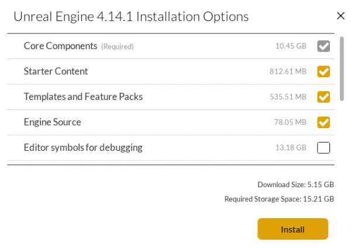The height and width of the screenshot is (248, 351).
Task: Enable Editor symbols for debugging checkbox
Action: pyautogui.click(x=324, y=148)
